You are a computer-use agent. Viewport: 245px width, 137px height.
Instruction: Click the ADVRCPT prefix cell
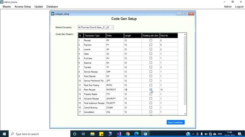115,99
